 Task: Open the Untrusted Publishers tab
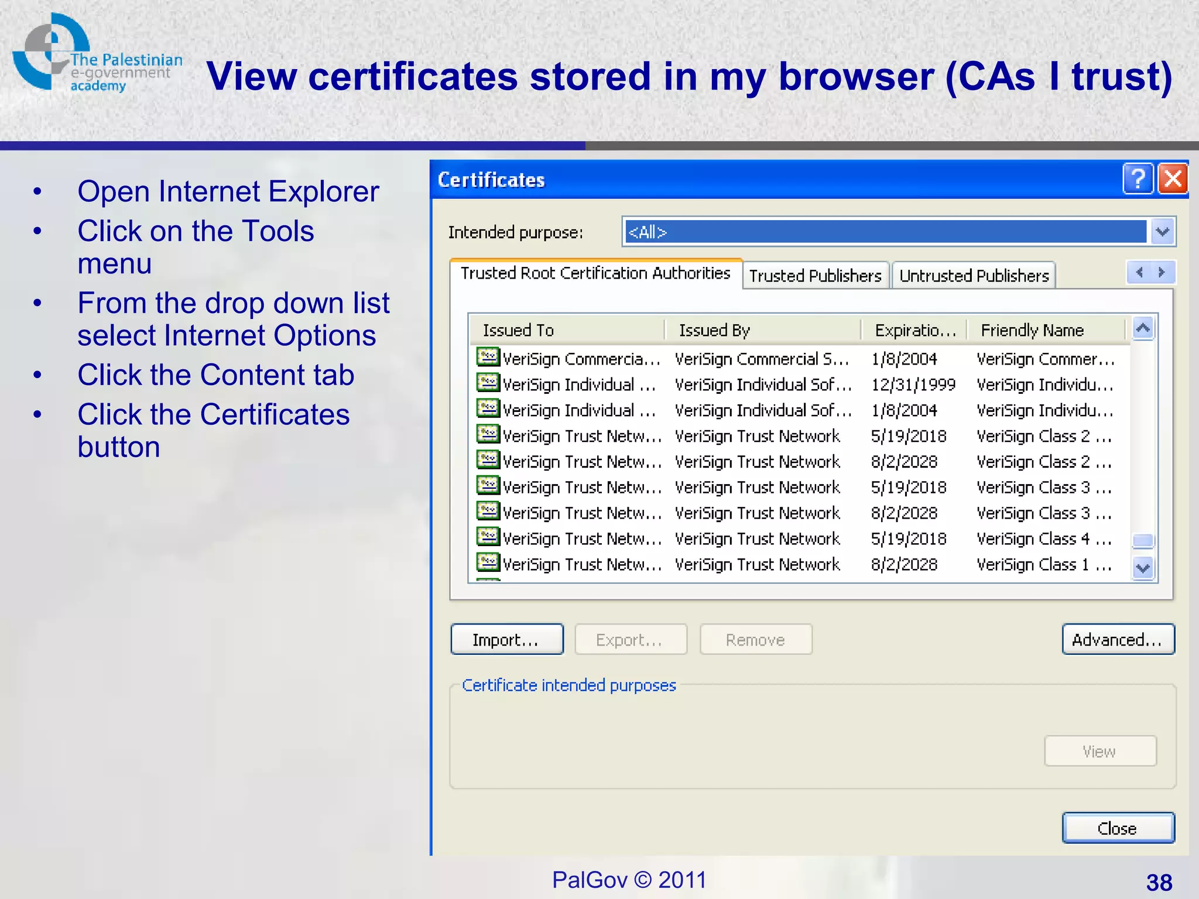[974, 276]
